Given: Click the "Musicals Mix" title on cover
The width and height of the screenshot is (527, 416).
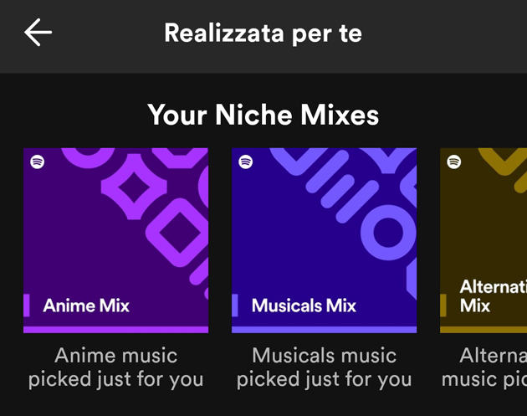Looking at the screenshot, I should pyautogui.click(x=304, y=306).
